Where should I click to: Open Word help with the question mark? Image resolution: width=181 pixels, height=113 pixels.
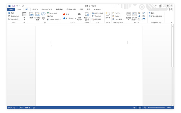(x=156, y=6)
